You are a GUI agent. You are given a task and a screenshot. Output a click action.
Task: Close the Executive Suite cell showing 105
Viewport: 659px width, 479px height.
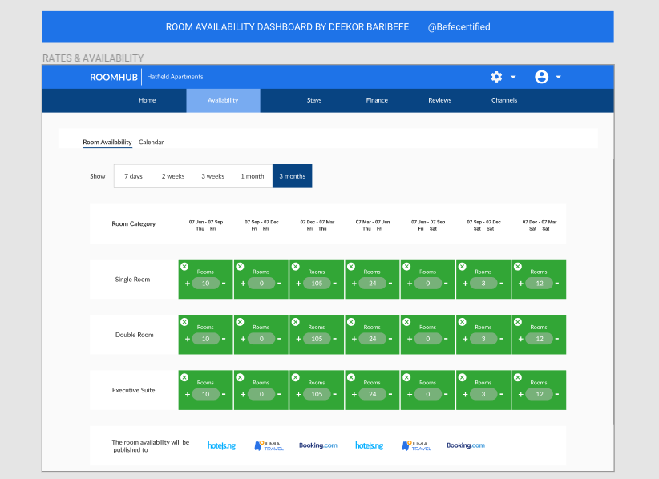tap(296, 377)
